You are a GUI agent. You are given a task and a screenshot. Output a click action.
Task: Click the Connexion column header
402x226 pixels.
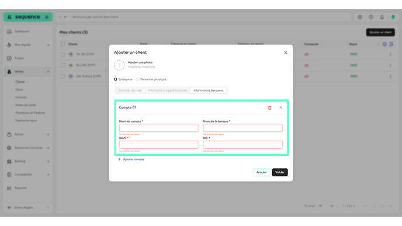311,44
